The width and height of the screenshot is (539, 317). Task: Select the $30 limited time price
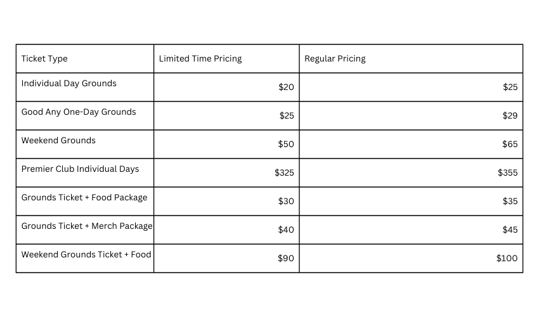286,201
